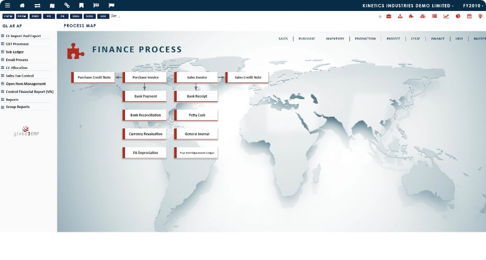Open the FY2010 fiscal year dropdown
Image resolution: width=486 pixels, height=260 pixels.
473,6
